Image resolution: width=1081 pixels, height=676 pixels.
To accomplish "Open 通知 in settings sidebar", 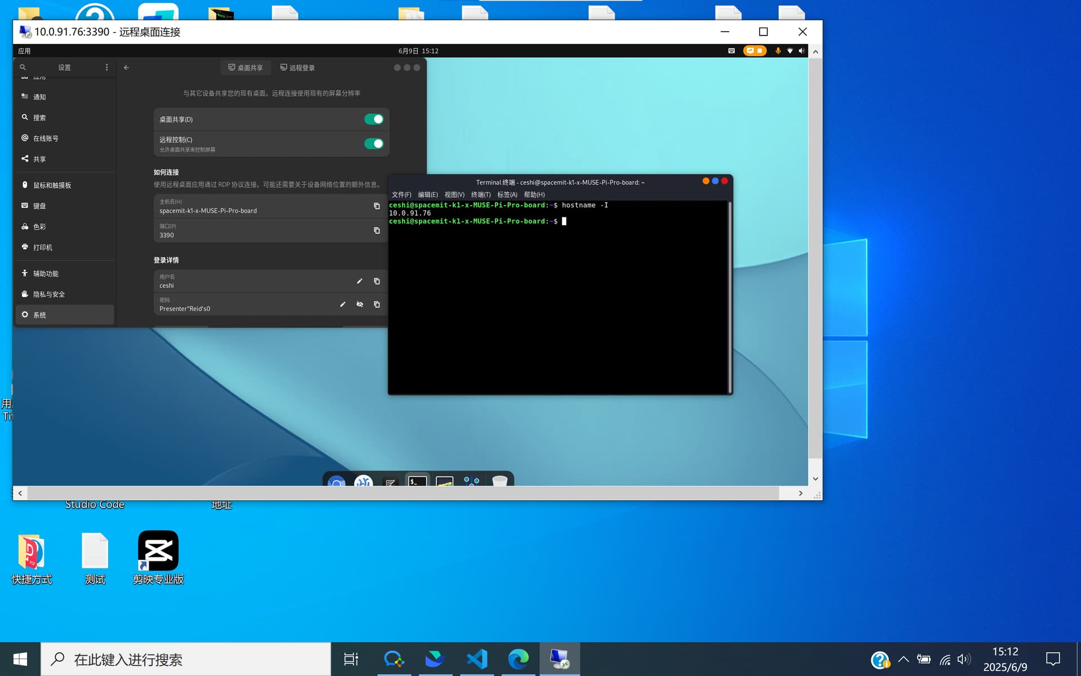I will tap(65, 97).
